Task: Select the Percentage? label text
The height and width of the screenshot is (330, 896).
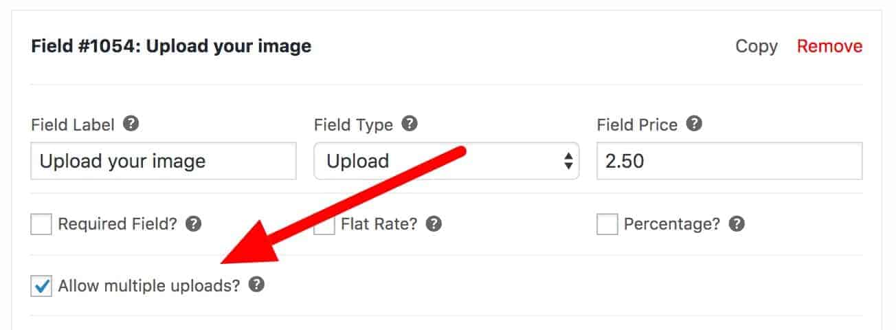Action: pos(672,224)
